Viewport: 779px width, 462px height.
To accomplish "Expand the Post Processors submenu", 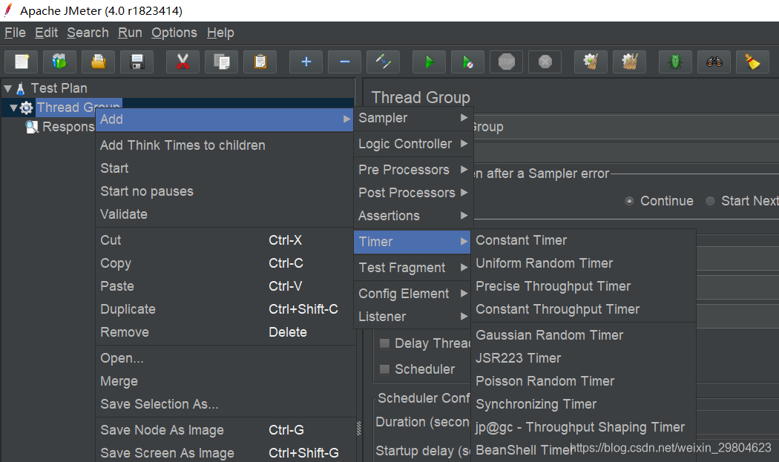I will click(412, 193).
